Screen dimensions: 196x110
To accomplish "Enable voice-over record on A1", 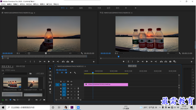I will tap(78, 89).
